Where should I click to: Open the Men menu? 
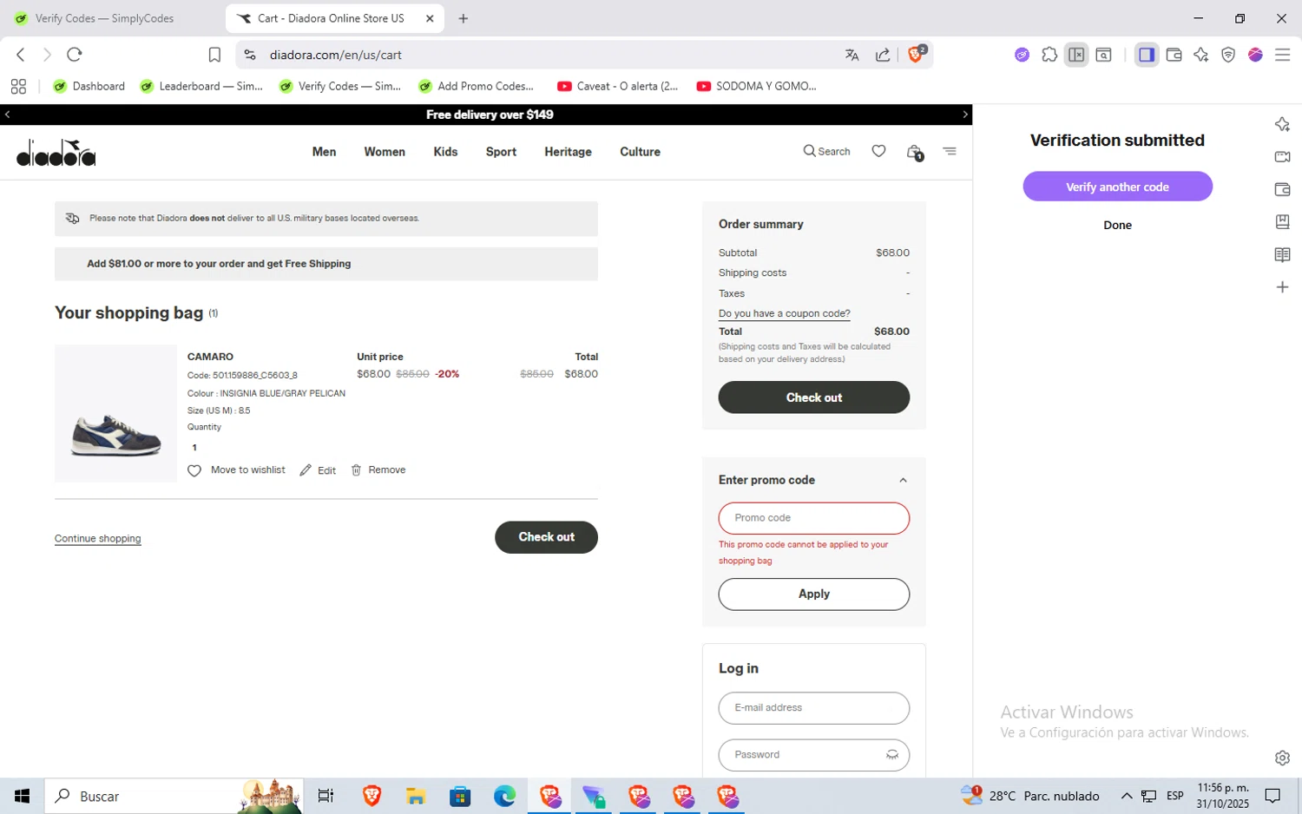[x=324, y=152]
